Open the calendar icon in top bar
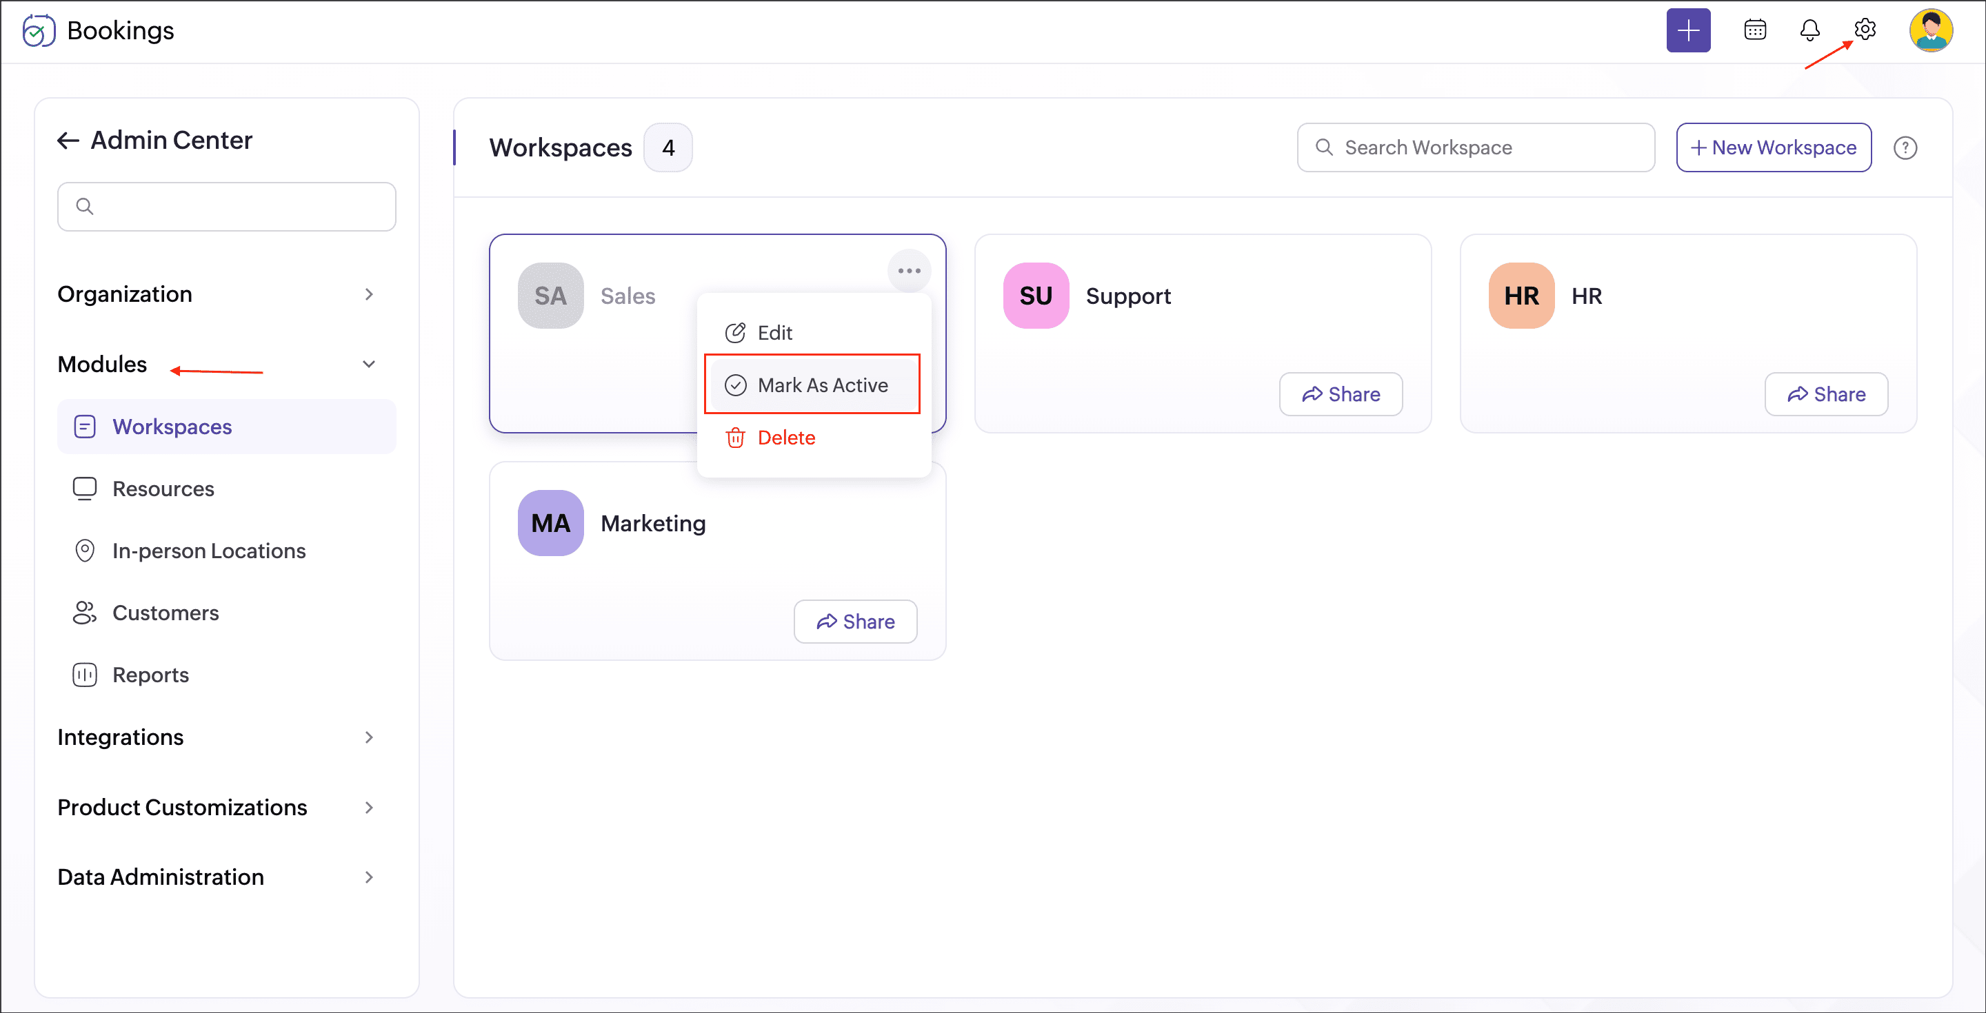Screen dimensions: 1986x1013 coord(1755,30)
